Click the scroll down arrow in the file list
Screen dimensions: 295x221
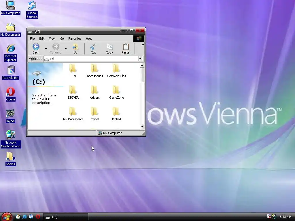coord(142,127)
